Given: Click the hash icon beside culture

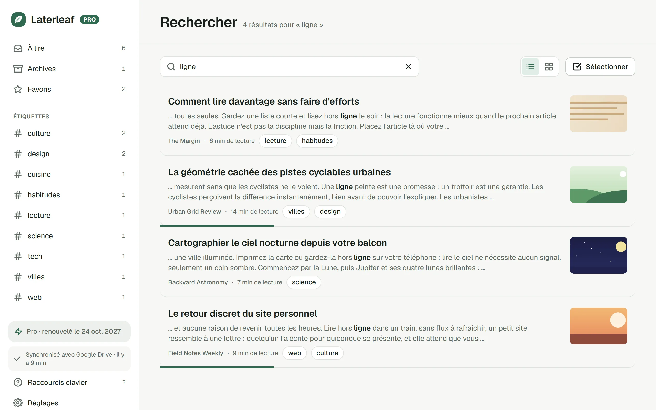Looking at the screenshot, I should 18,134.
